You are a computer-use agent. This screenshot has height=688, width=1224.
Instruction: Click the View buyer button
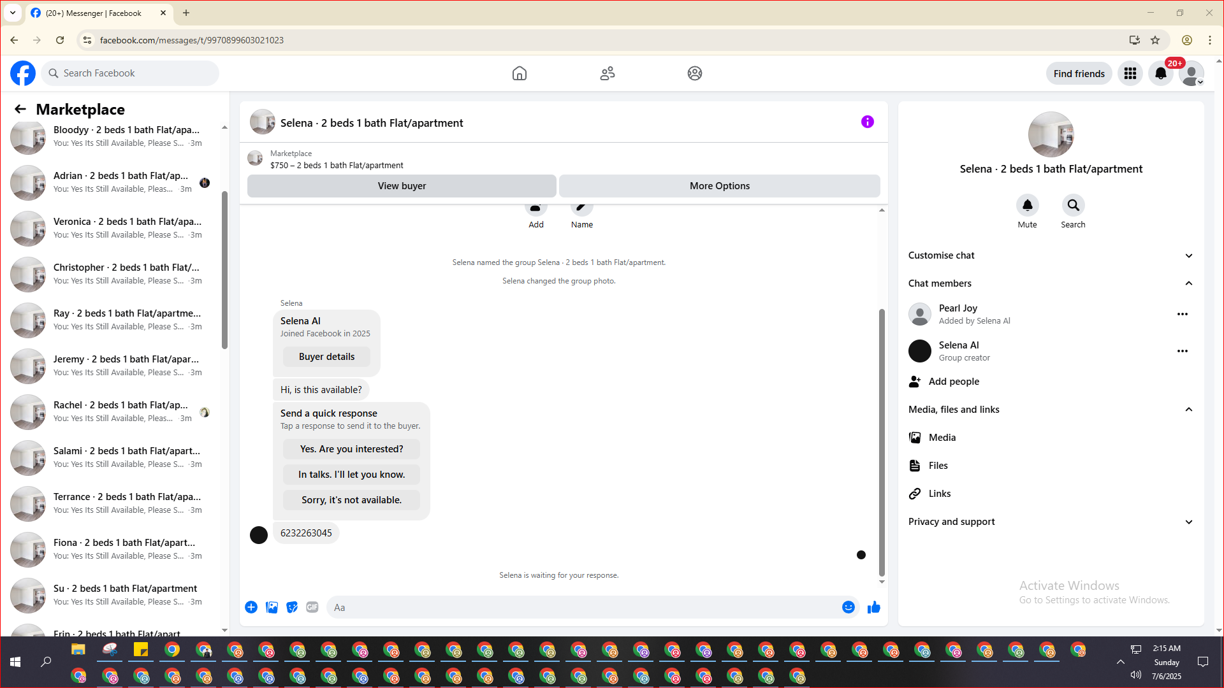click(402, 186)
